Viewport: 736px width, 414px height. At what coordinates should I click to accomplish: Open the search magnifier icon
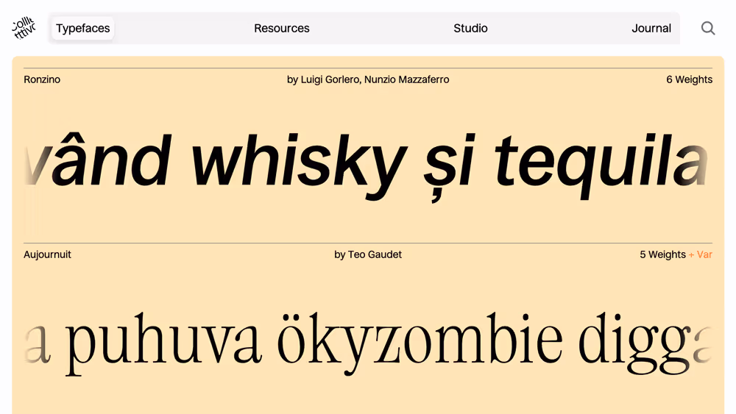point(708,28)
